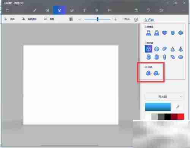The height and width of the screenshot is (148, 190).
Task: Click the zoom slider handle
Action: 97,19
